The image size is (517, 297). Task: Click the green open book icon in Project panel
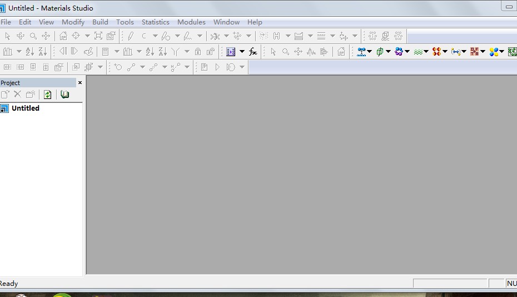point(64,95)
